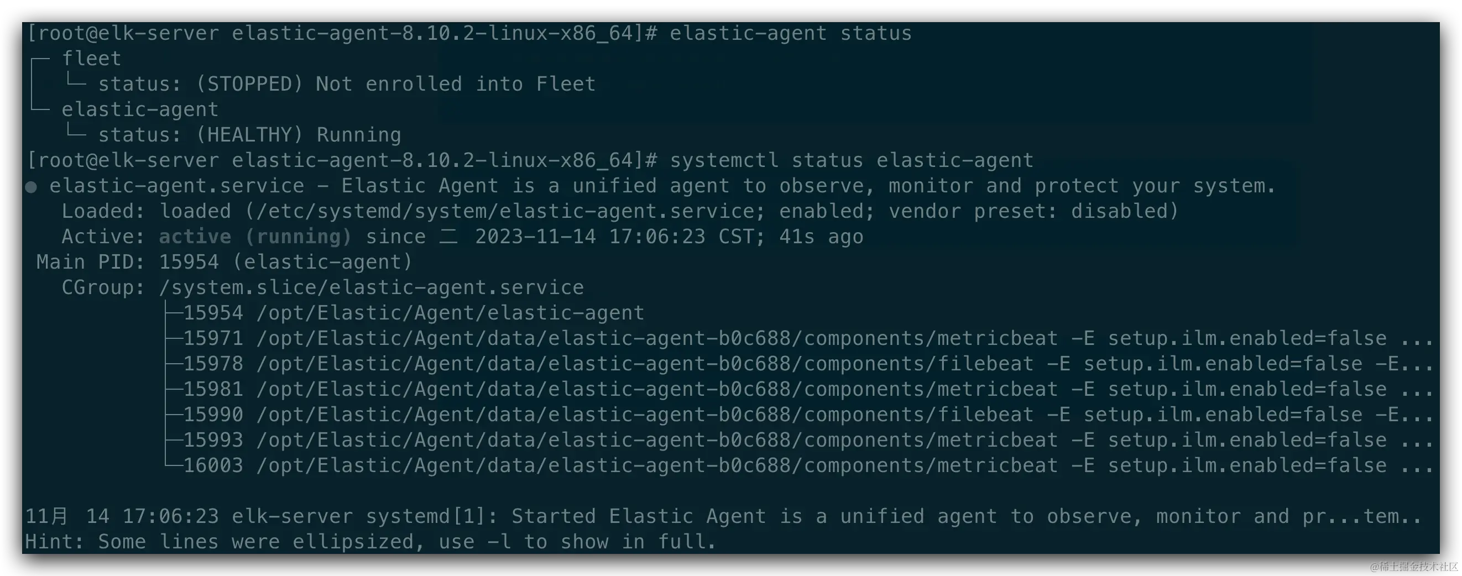Select process 16003 metricbeat line
1462x576 pixels.
(798, 465)
